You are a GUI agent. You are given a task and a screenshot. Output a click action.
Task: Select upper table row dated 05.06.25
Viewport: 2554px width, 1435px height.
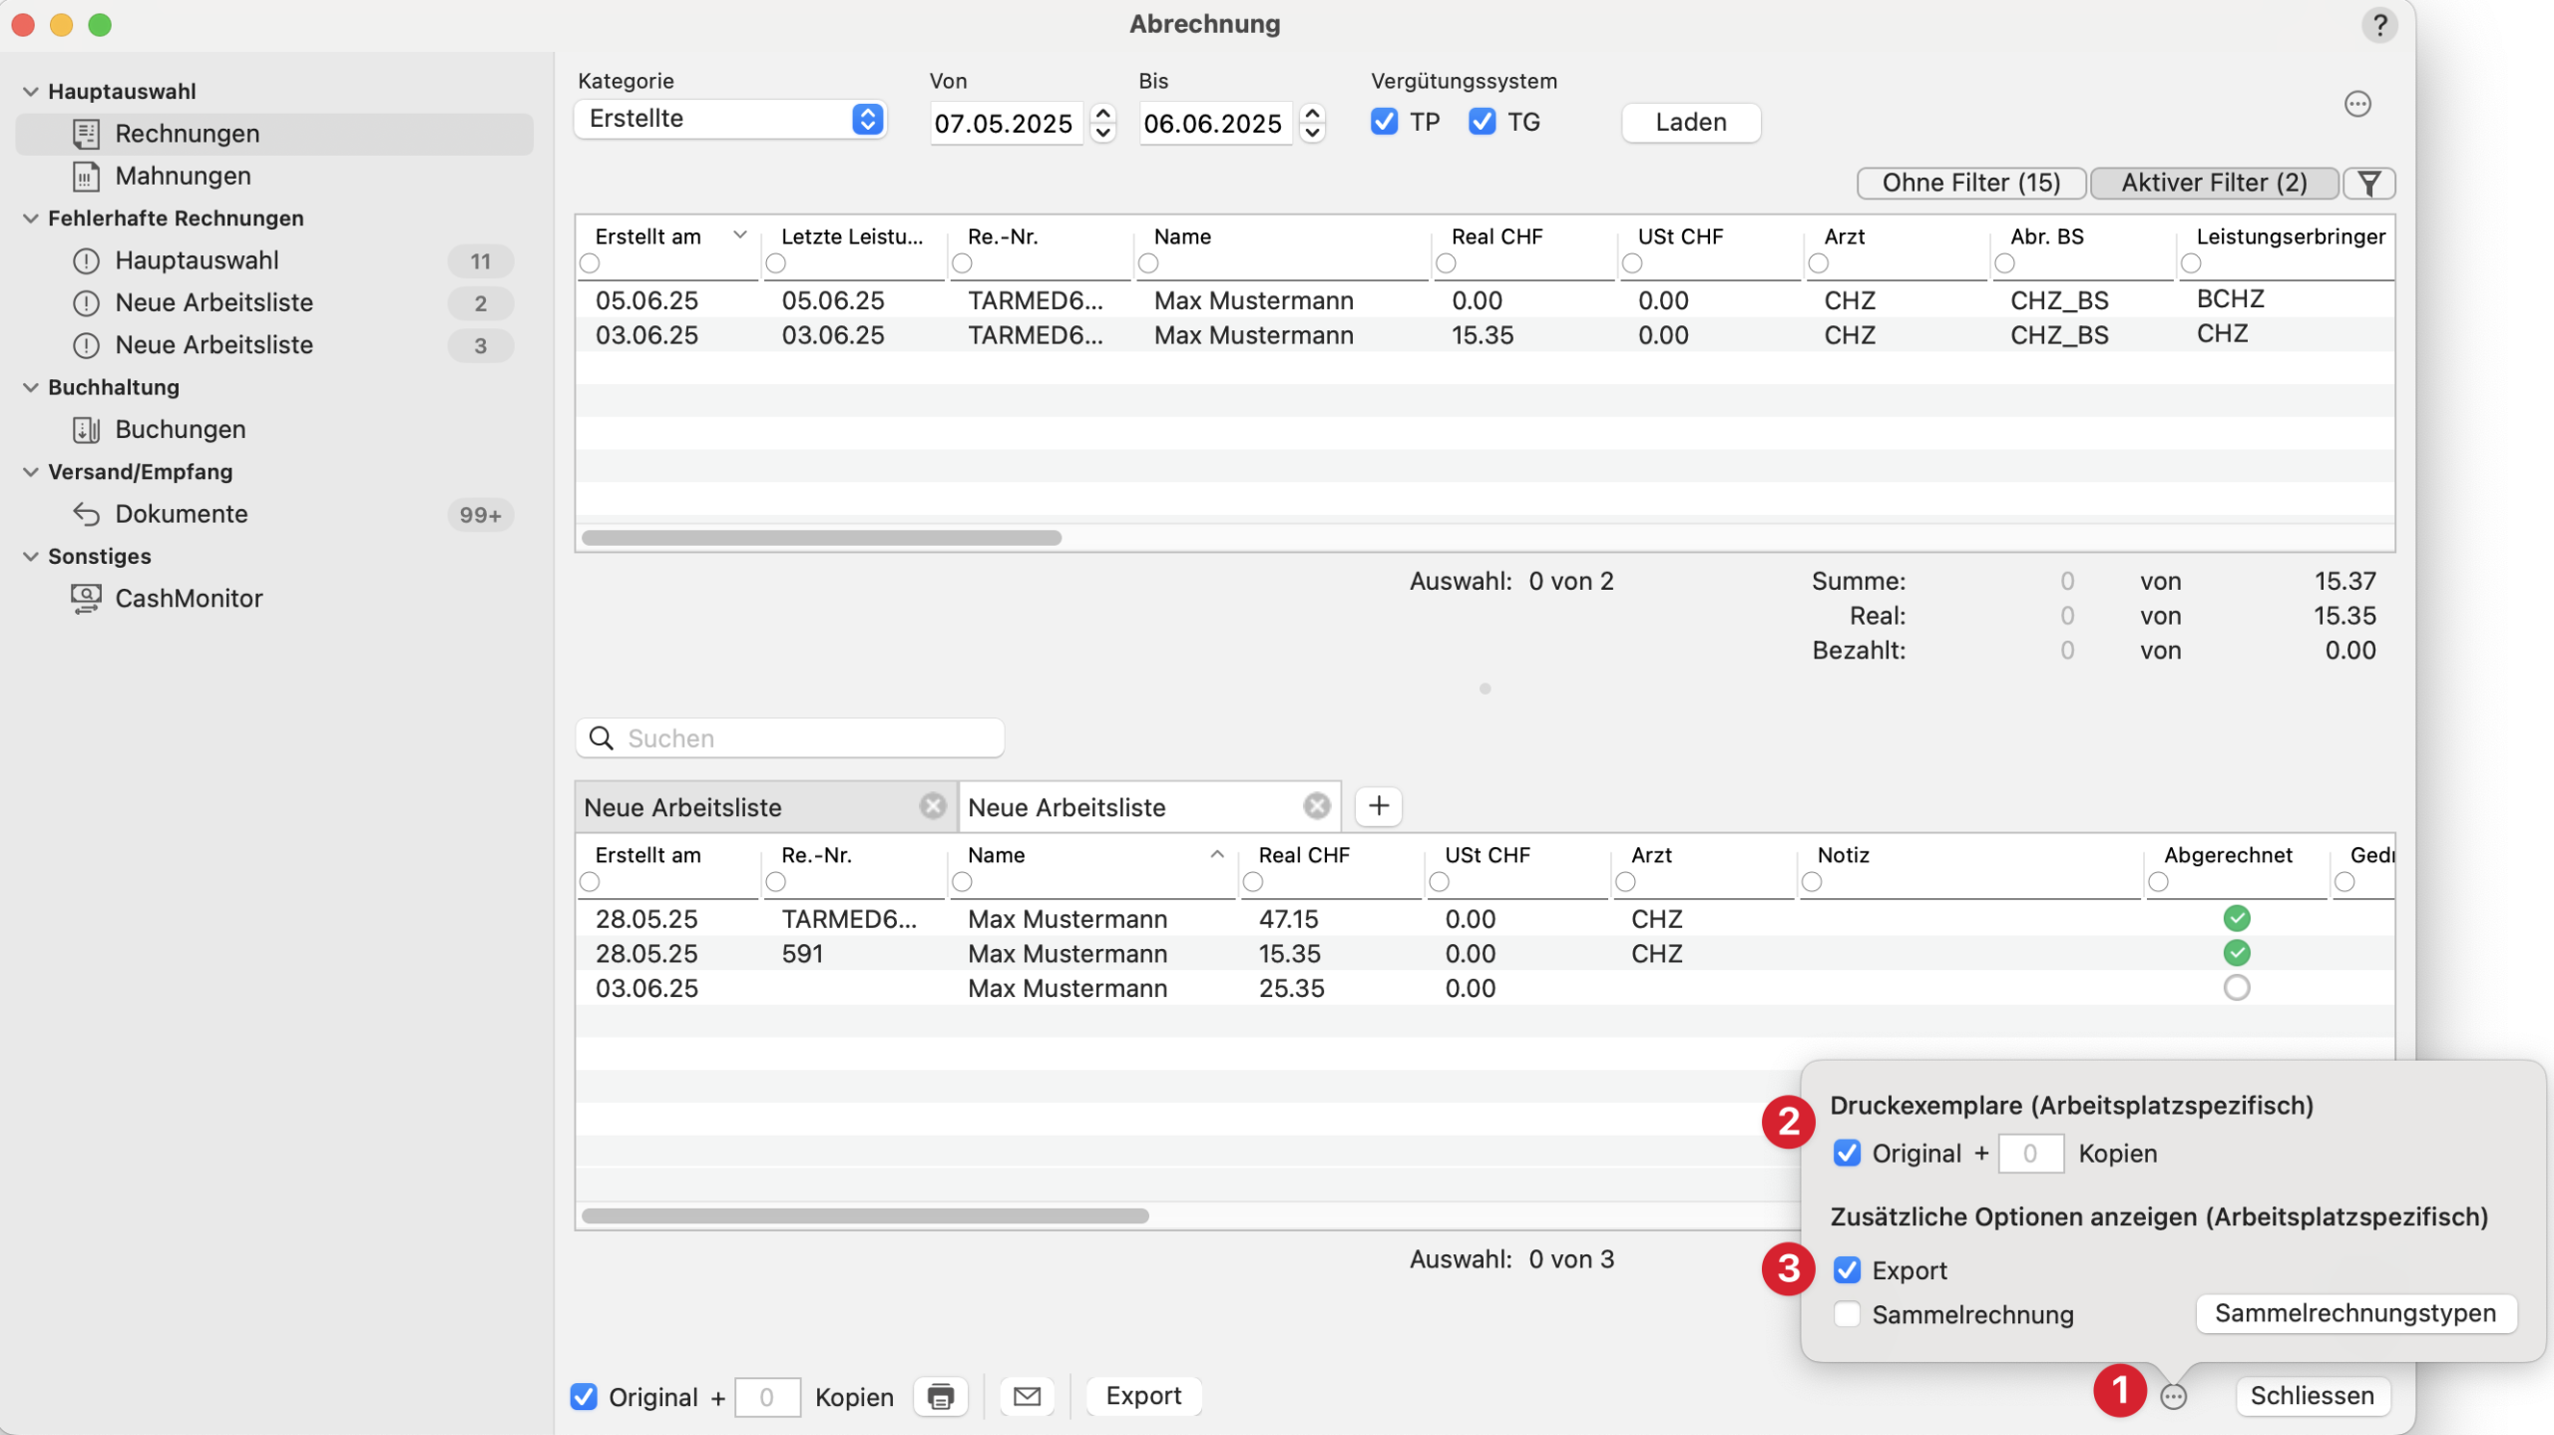tap(1485, 300)
